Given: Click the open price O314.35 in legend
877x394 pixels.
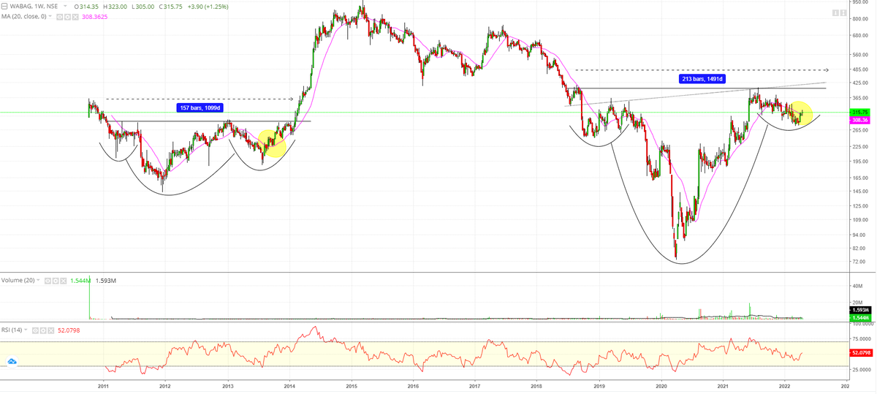Looking at the screenshot, I should point(86,7).
